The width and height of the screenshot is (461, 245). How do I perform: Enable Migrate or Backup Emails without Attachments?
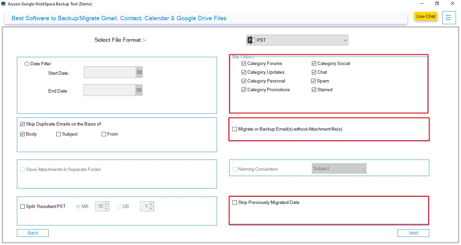pyautogui.click(x=235, y=129)
